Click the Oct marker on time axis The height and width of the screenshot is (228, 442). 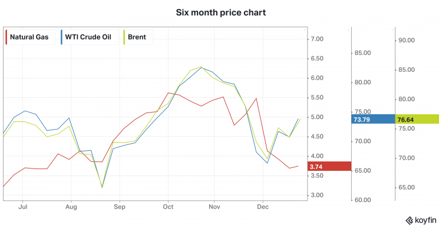(168, 207)
